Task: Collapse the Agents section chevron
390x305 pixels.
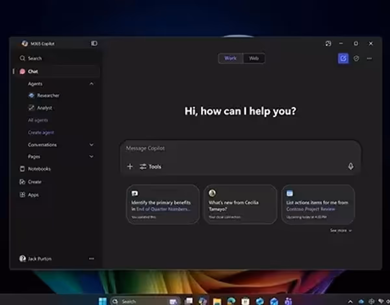Action: (x=91, y=84)
